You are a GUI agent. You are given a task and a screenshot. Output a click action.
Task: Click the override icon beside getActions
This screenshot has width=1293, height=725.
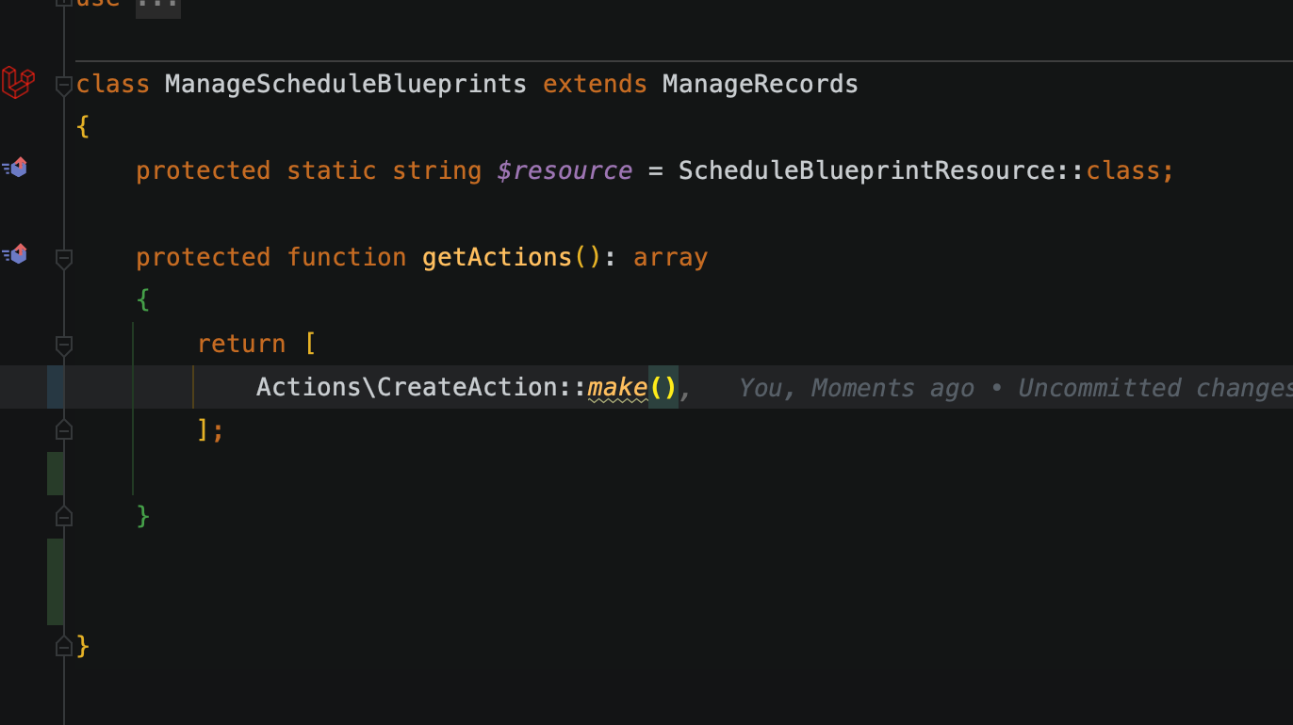click(x=15, y=254)
